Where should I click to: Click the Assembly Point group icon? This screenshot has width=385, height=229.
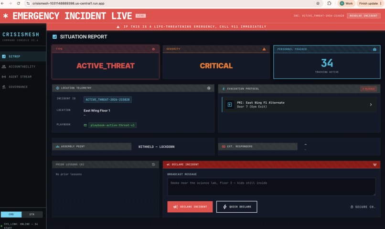coord(57,146)
